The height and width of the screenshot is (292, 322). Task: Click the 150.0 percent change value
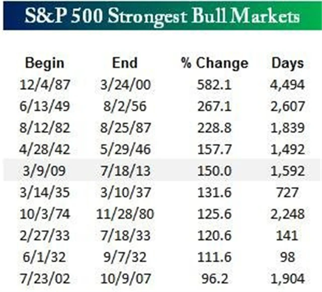click(x=214, y=171)
